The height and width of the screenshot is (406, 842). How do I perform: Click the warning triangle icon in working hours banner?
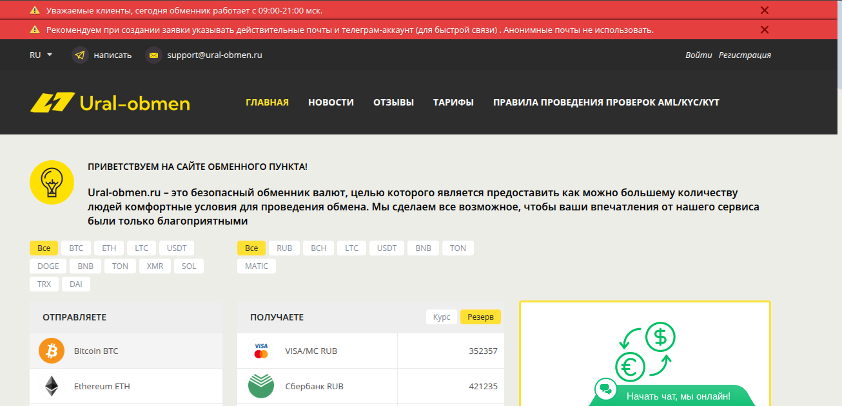click(x=34, y=11)
